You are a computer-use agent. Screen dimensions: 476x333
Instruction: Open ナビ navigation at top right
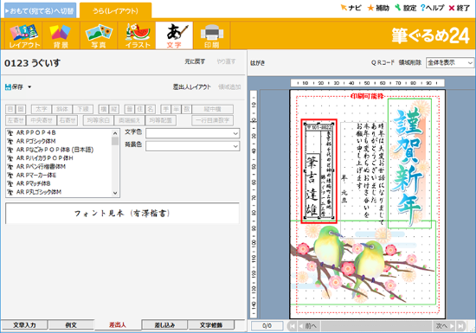click(351, 8)
